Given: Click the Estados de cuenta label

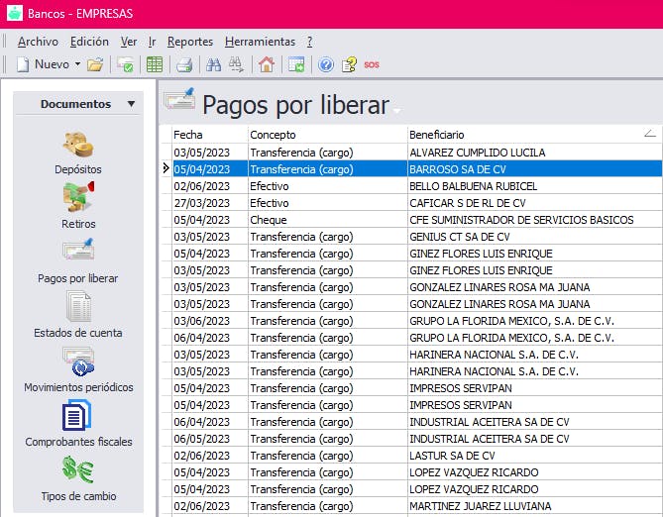Looking at the screenshot, I should click(78, 333).
